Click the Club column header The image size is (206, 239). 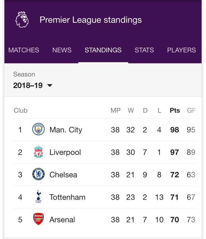click(21, 110)
